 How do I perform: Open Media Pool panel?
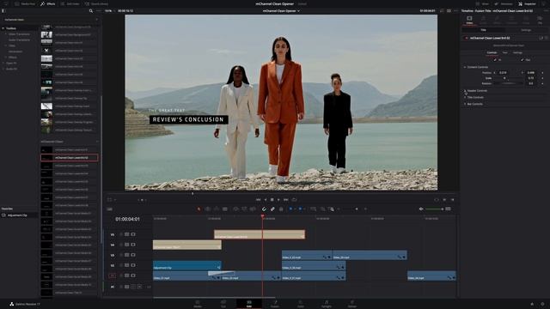pyautogui.click(x=25, y=3)
